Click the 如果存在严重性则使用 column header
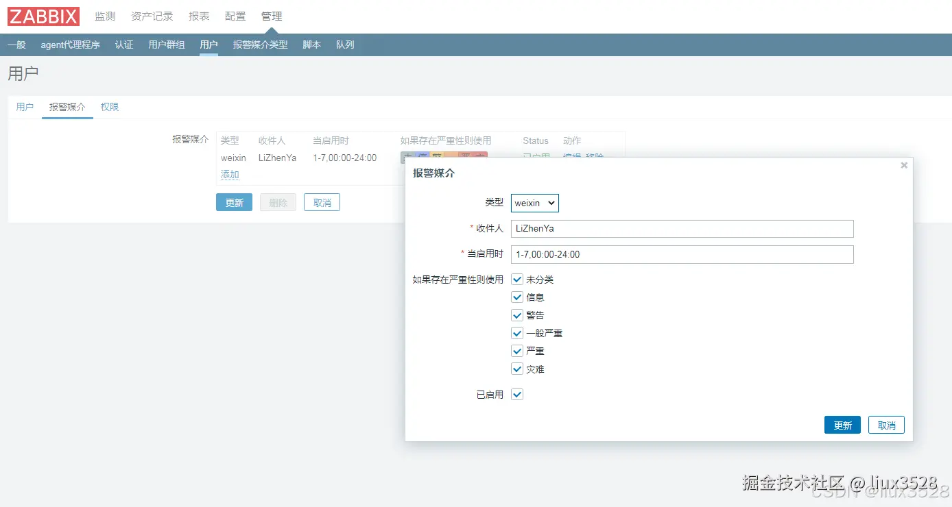The width and height of the screenshot is (952, 507). coord(446,140)
